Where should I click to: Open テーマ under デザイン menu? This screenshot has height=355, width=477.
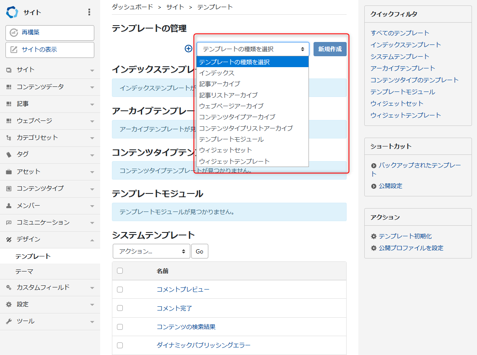(x=24, y=271)
